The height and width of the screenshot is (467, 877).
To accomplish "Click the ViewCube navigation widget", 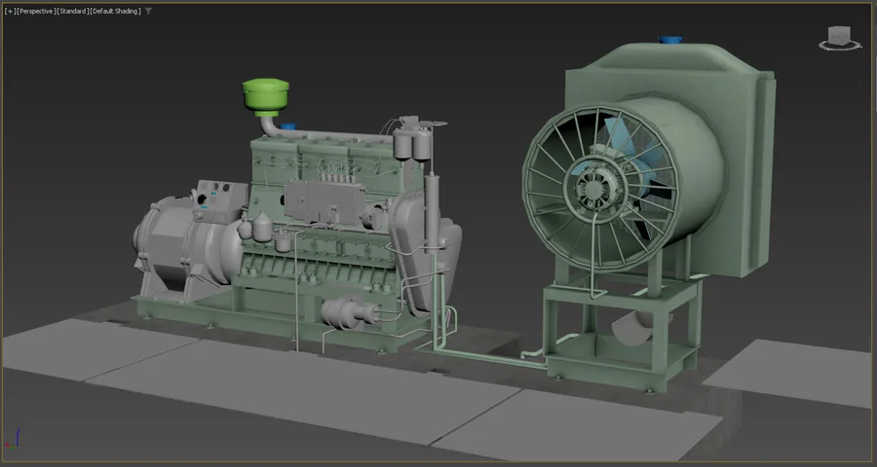I will click(x=839, y=38).
